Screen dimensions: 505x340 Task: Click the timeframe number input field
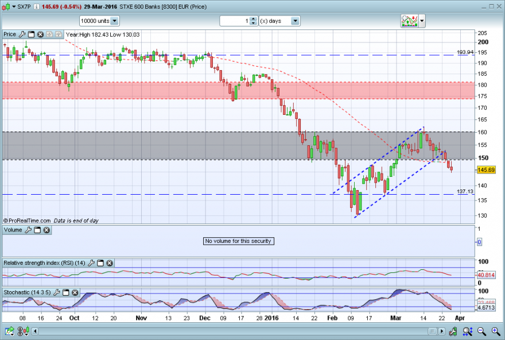coord(235,21)
